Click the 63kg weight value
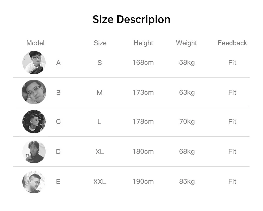The height and width of the screenshot is (211, 263). coord(187,93)
